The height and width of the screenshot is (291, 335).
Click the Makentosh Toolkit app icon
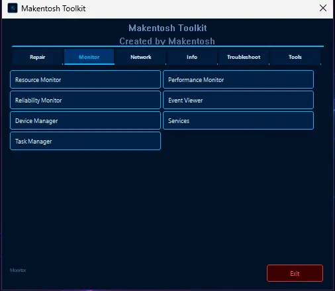[x=13, y=9]
